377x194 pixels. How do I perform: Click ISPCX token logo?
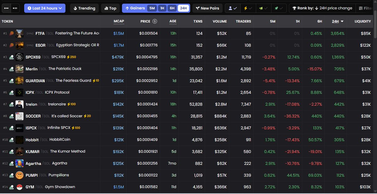[x=19, y=128]
